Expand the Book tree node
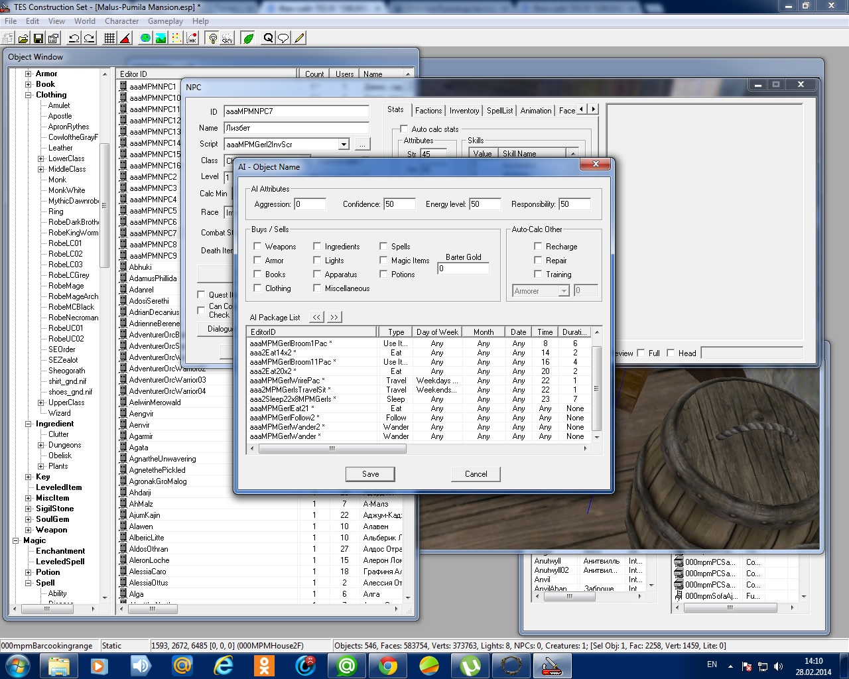This screenshot has width=849, height=679. [x=29, y=84]
